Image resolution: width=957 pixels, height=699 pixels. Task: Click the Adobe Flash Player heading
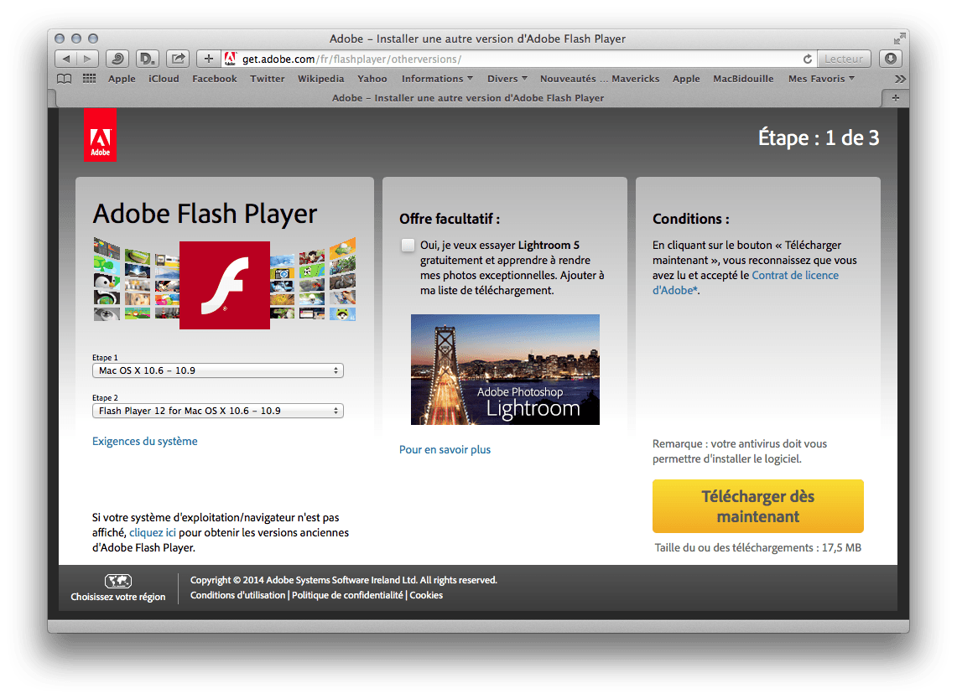(x=205, y=214)
